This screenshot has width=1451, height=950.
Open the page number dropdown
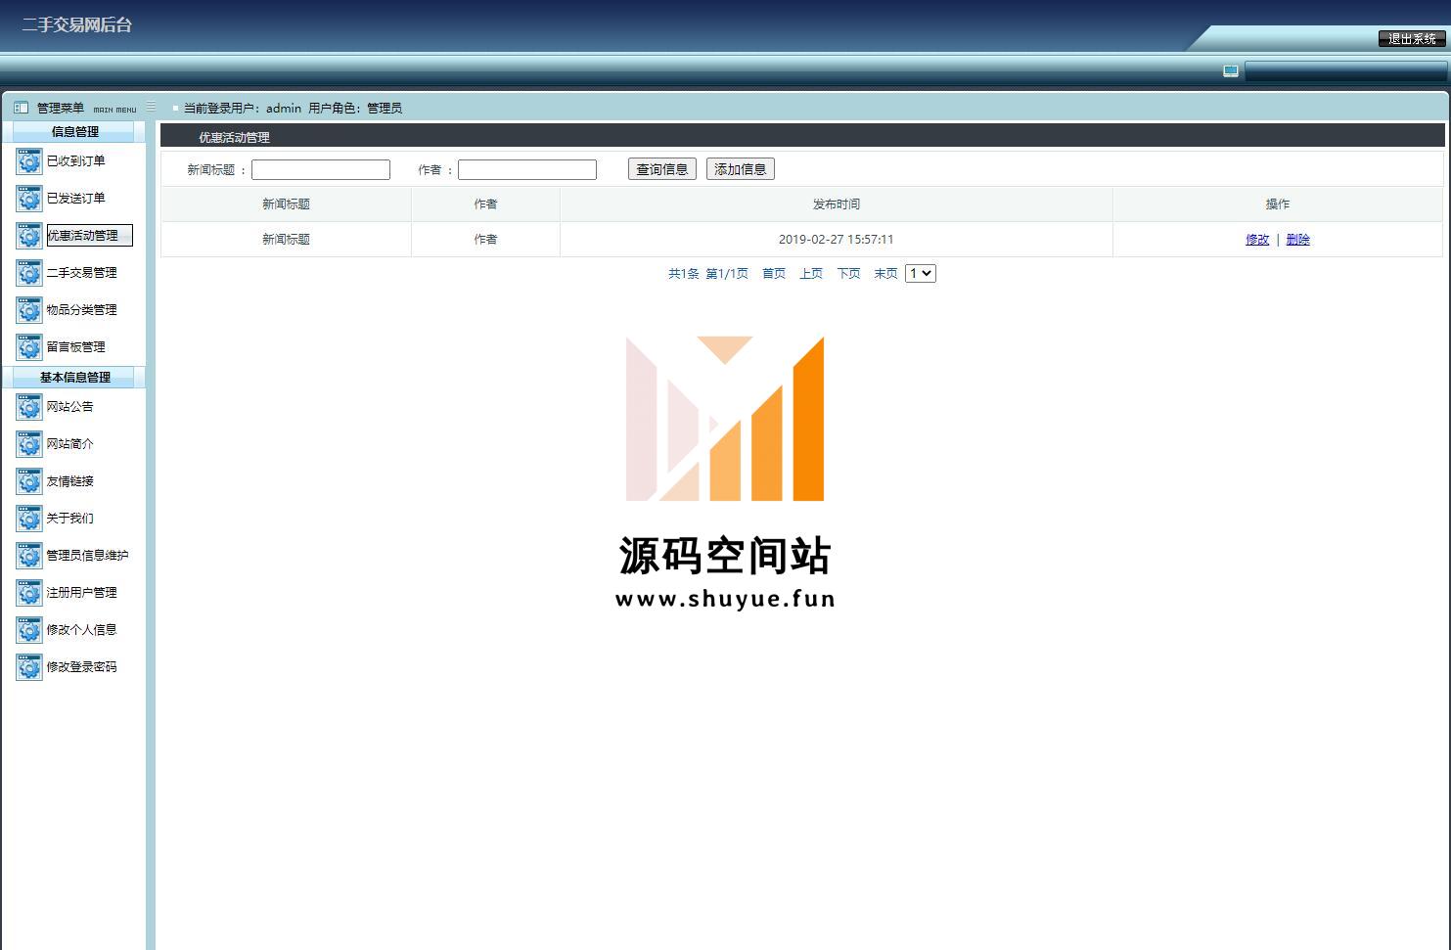point(921,274)
